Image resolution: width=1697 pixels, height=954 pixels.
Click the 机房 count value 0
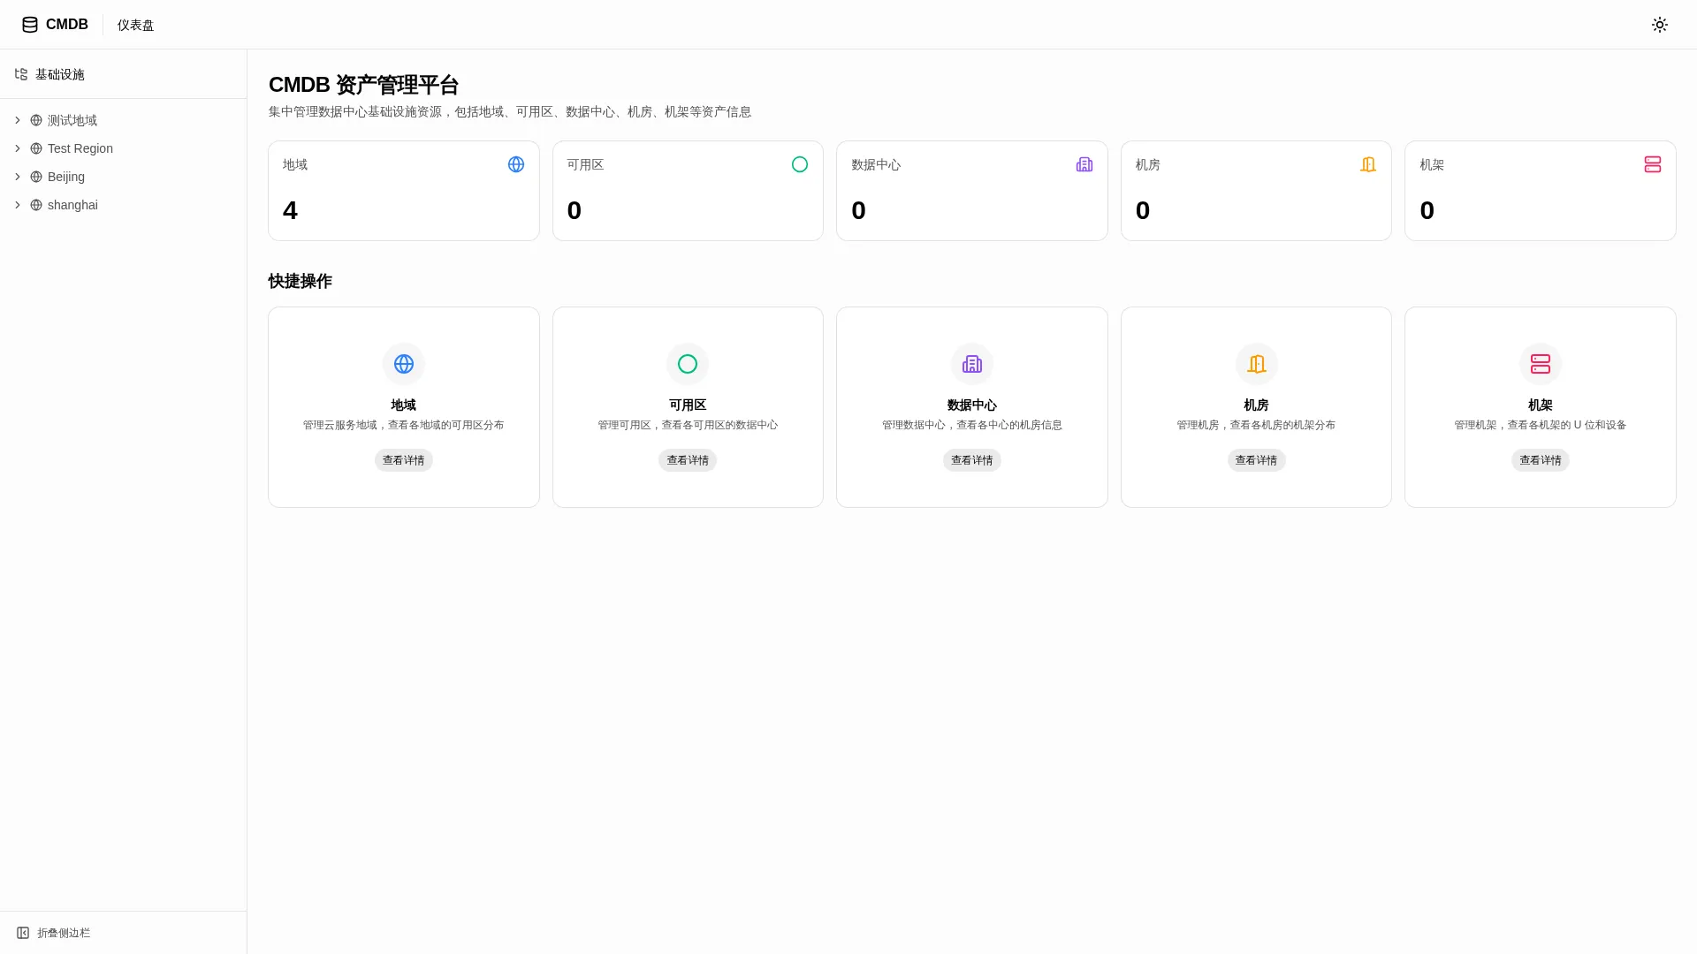(x=1143, y=210)
